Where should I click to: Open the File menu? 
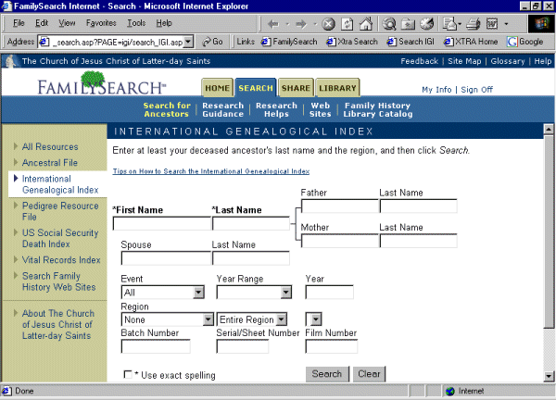[x=19, y=23]
